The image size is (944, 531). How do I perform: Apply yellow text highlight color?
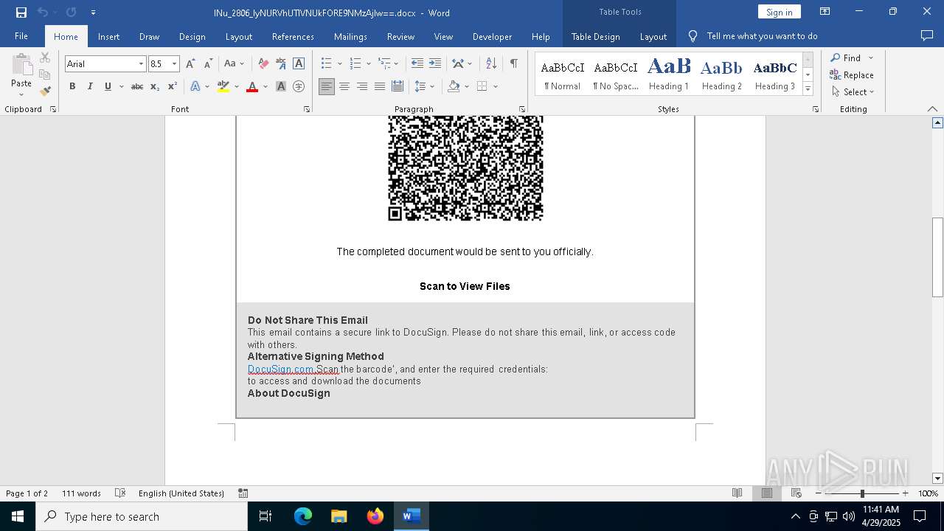[x=223, y=87]
